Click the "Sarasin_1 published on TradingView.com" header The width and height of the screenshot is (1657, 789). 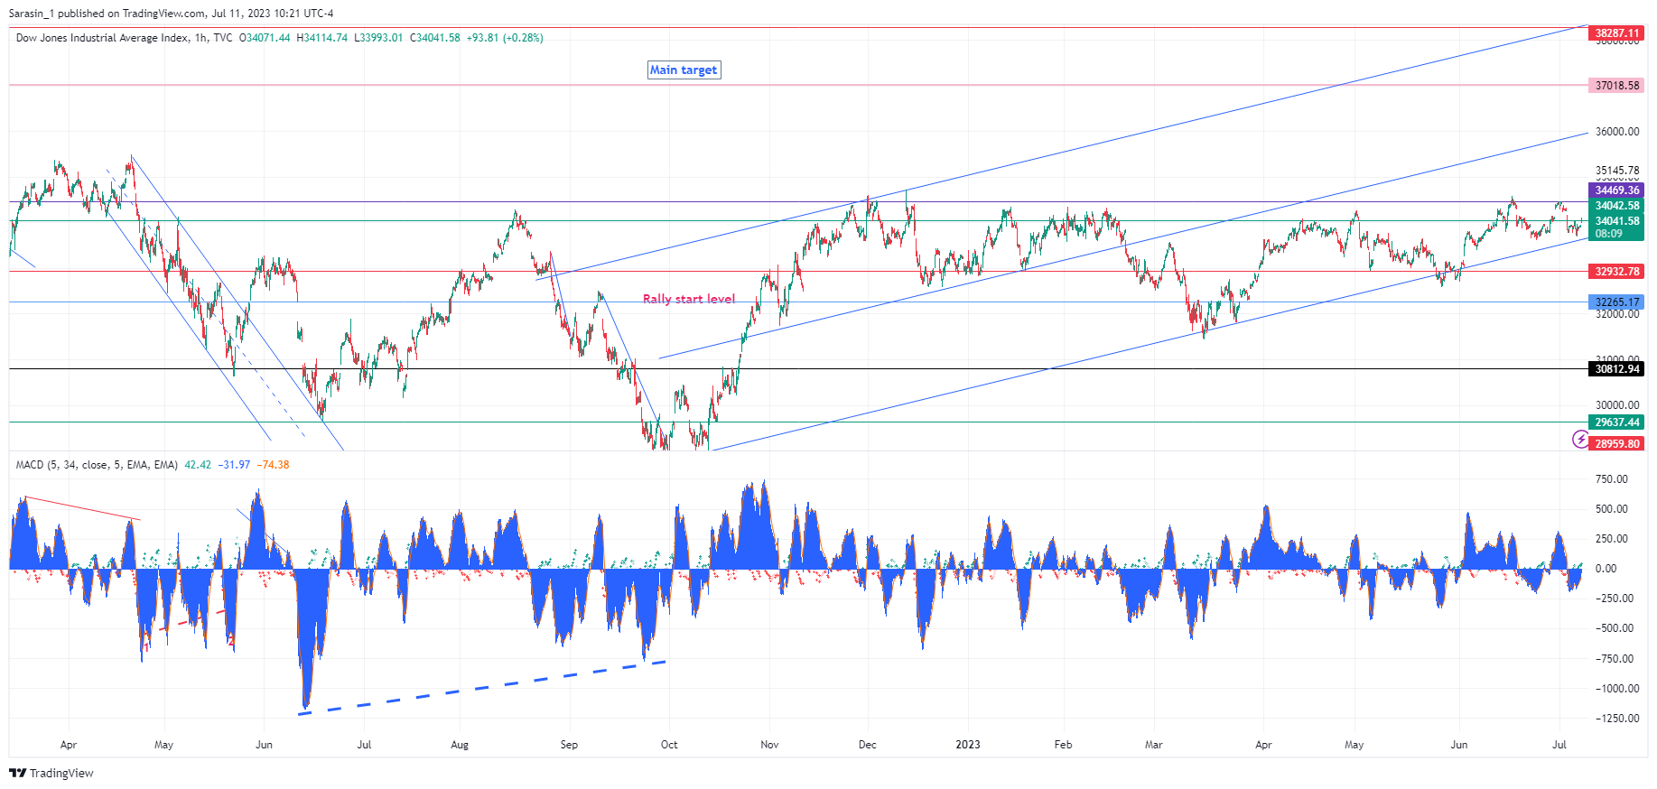pos(107,14)
